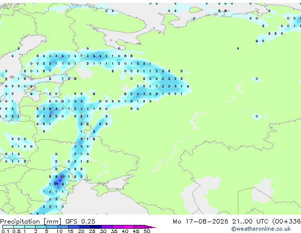Select legend swatch between 30 and 35

click(107, 227)
